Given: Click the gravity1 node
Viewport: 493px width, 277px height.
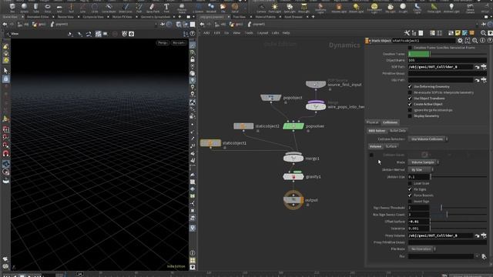Looking at the screenshot, I should point(293,176).
